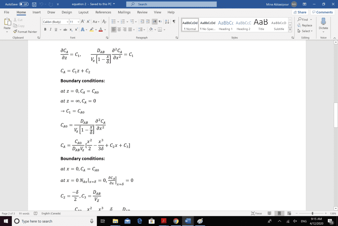Apply Bold formatting
338x226 pixels.
pos(45,29)
